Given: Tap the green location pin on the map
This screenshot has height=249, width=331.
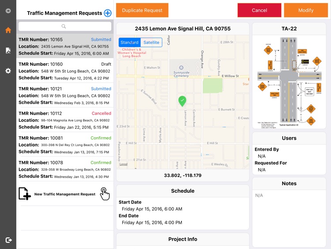Looking at the screenshot, I should 182,101.
